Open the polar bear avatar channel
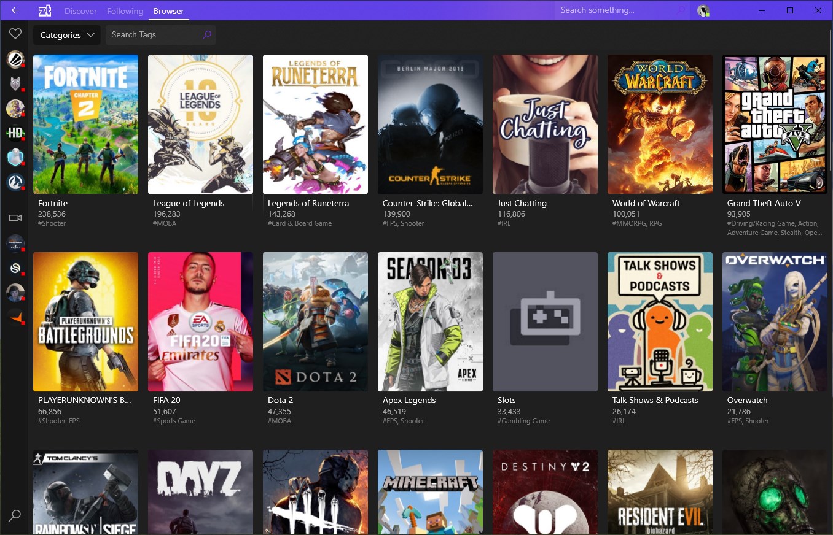This screenshot has height=535, width=833. 15,158
